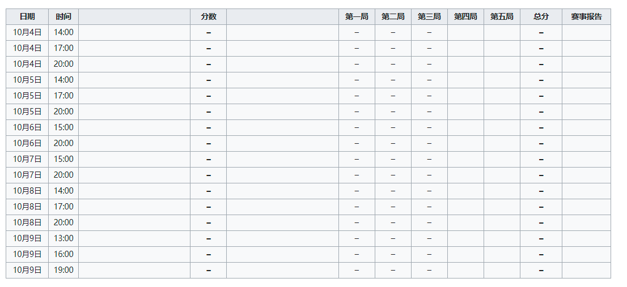Click the 13:00 time cell on 10月9日
The image size is (627, 287).
coord(63,238)
